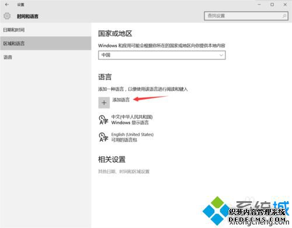Close the settings window
Image resolution: width=292 pixels, height=228 pixels.
click(285, 5)
